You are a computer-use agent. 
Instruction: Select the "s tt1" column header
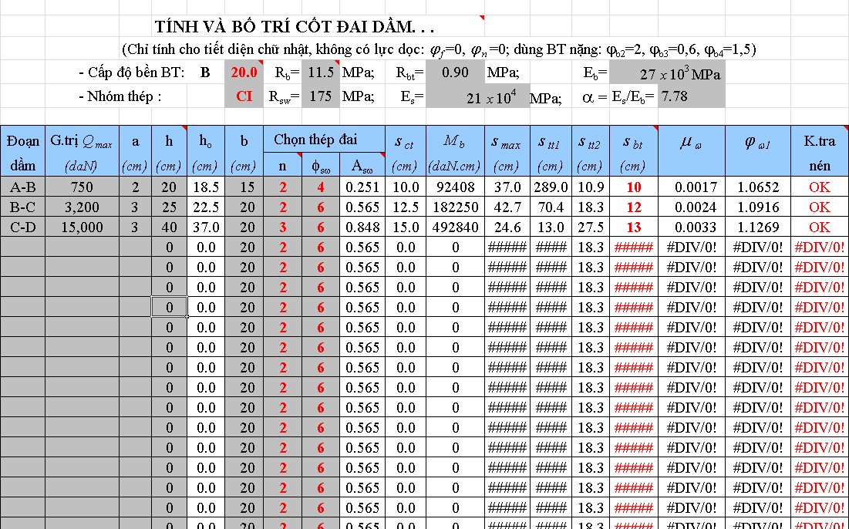click(x=550, y=151)
